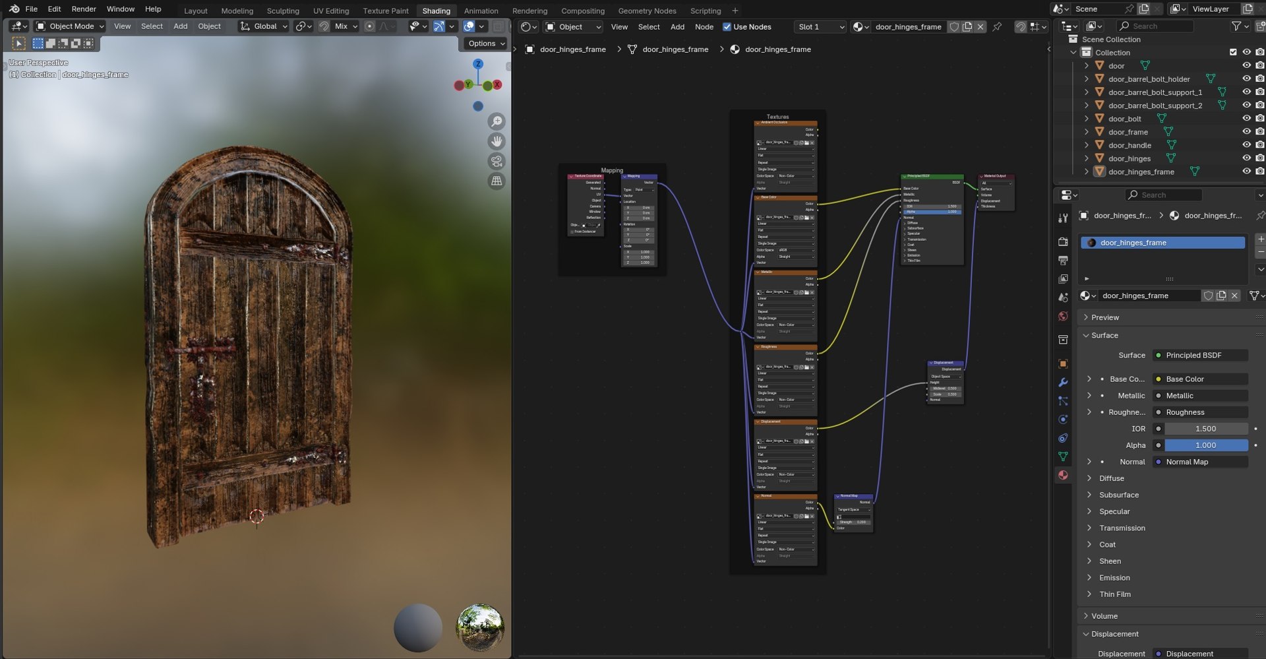This screenshot has width=1266, height=659.
Task: Expand the door_hinges outliner item
Action: tap(1087, 158)
